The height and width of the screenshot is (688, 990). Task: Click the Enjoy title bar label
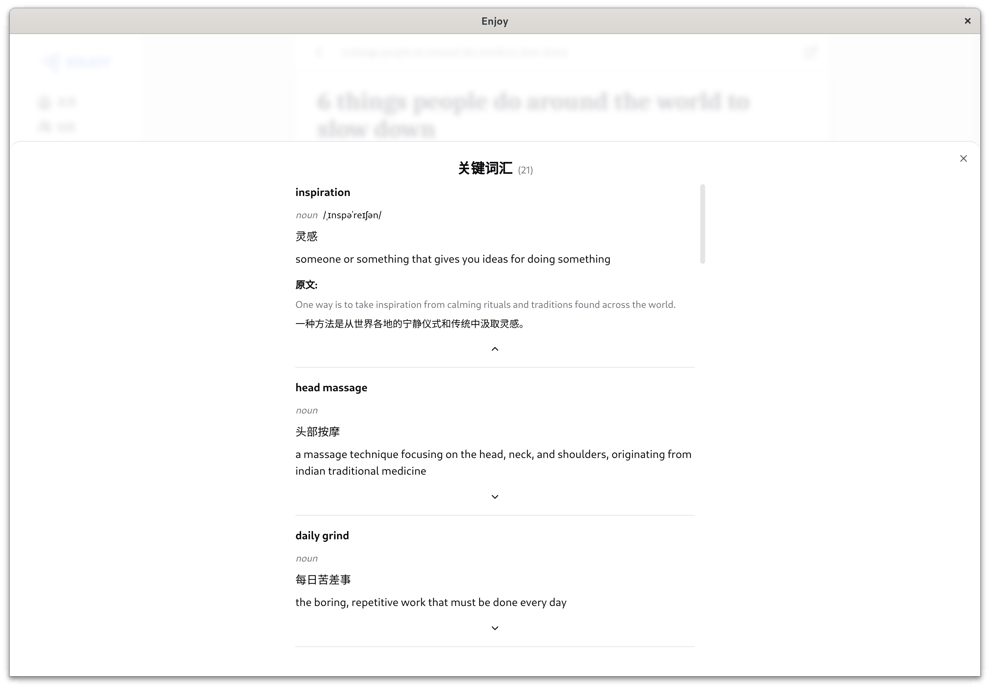[494, 21]
